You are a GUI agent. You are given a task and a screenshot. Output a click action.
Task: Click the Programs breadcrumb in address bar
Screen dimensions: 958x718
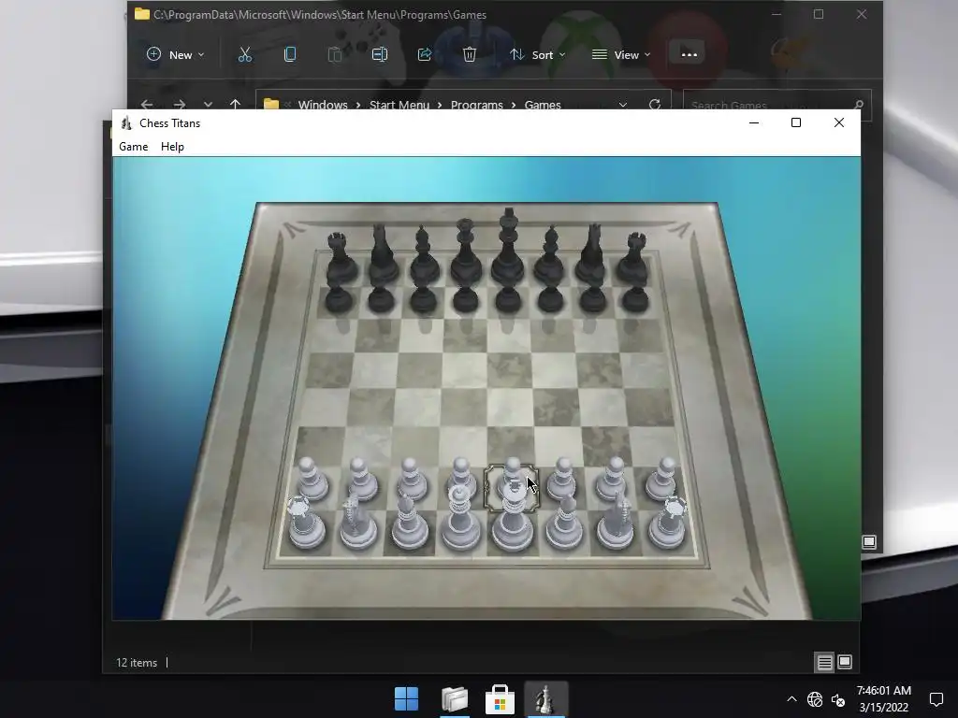(x=476, y=105)
